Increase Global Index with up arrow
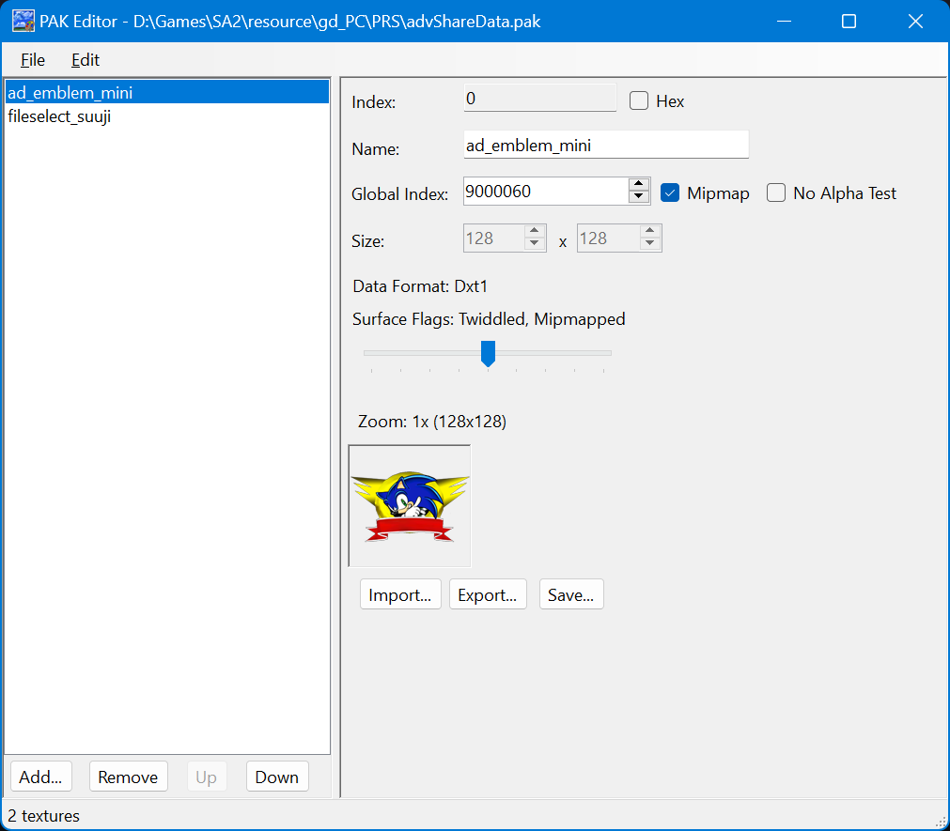Screen dimensions: 950x831 639,185
